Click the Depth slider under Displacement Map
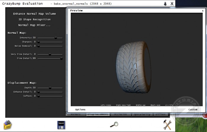 pyautogui.click(x=50, y=88)
